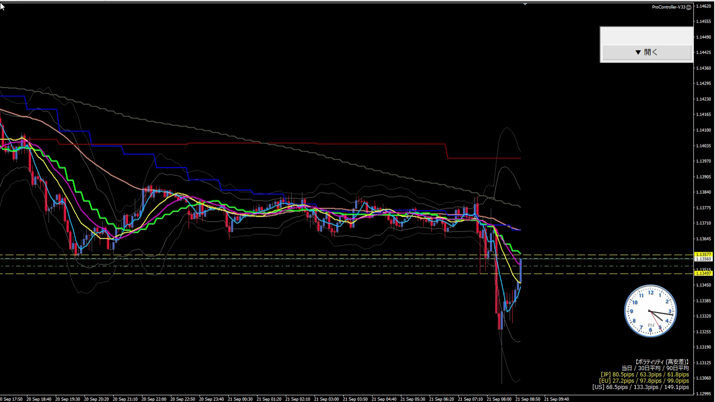Click the 20 Sep 22:00 time axis label
This screenshot has width=715, height=402.
point(154,399)
